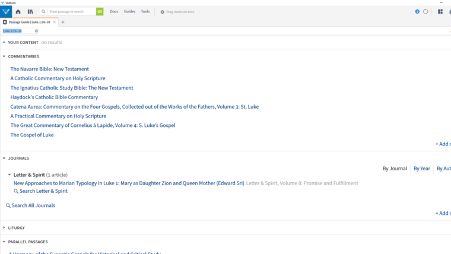
Task: Collapse the Commentaries section
Action: coord(4,56)
